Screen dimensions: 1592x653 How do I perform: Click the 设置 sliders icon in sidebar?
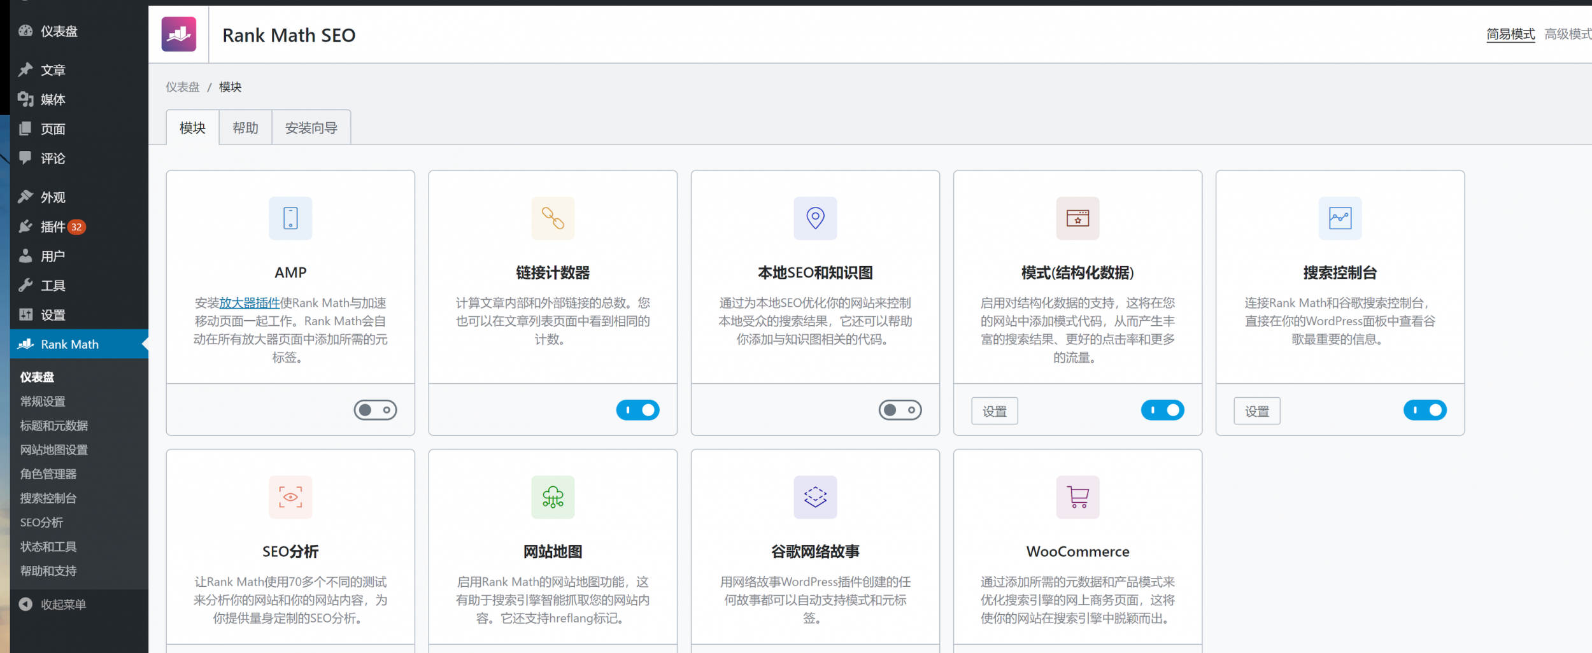[x=25, y=314]
